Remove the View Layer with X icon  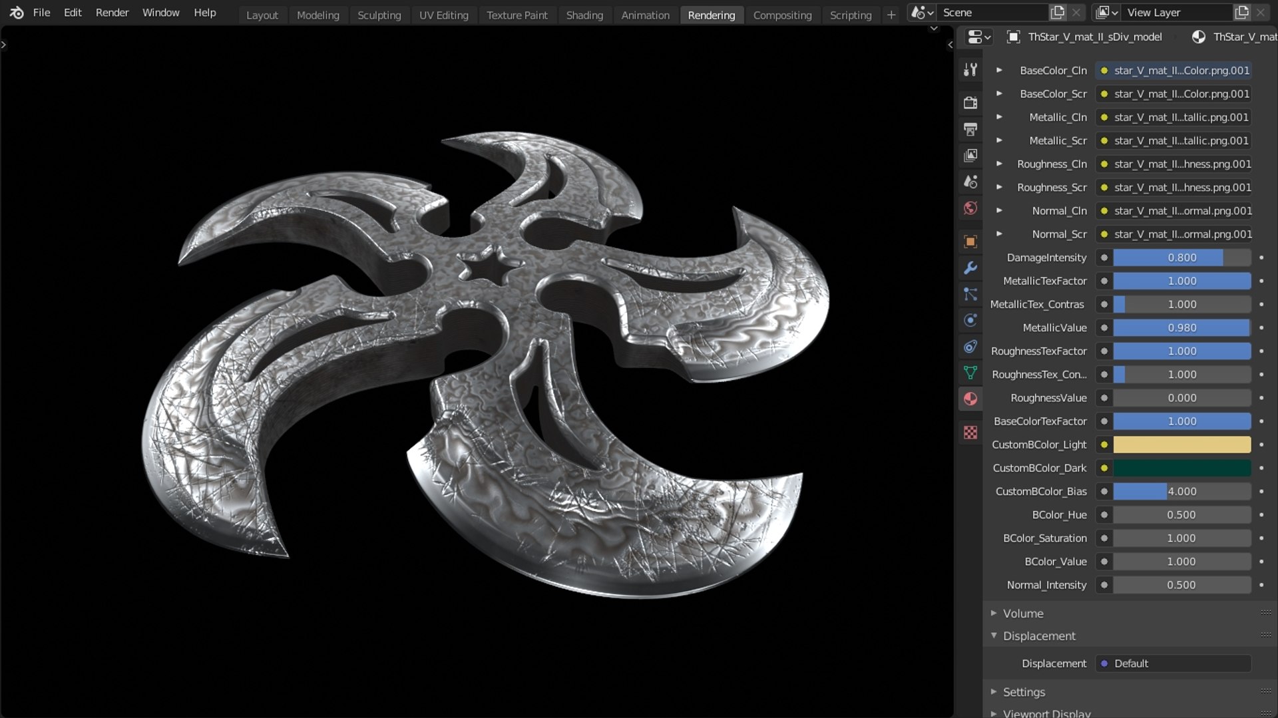(x=1261, y=13)
